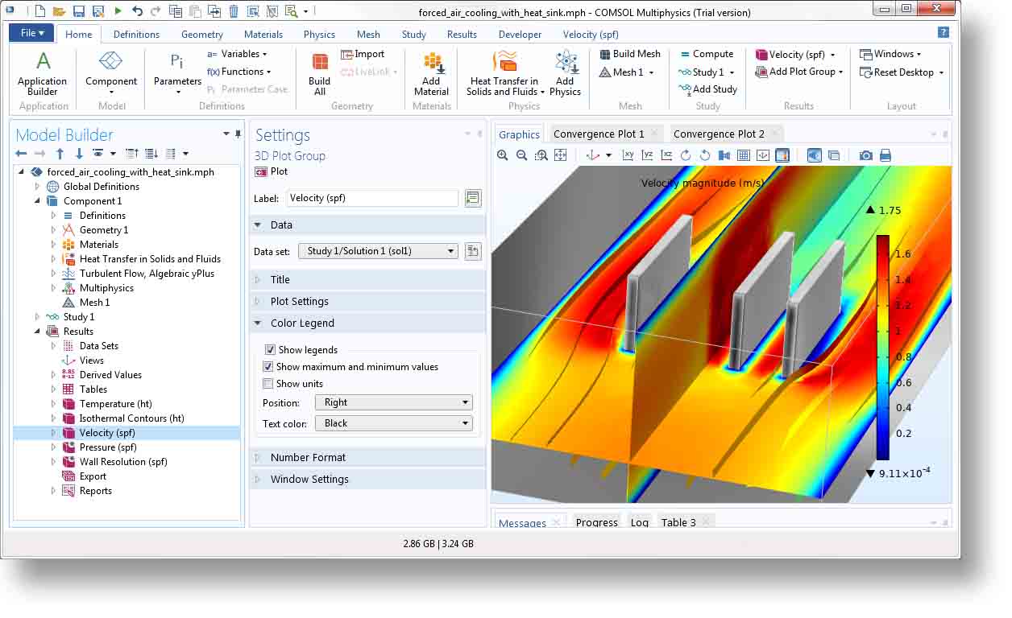Click the Label text field
1012x618 pixels.
371,198
